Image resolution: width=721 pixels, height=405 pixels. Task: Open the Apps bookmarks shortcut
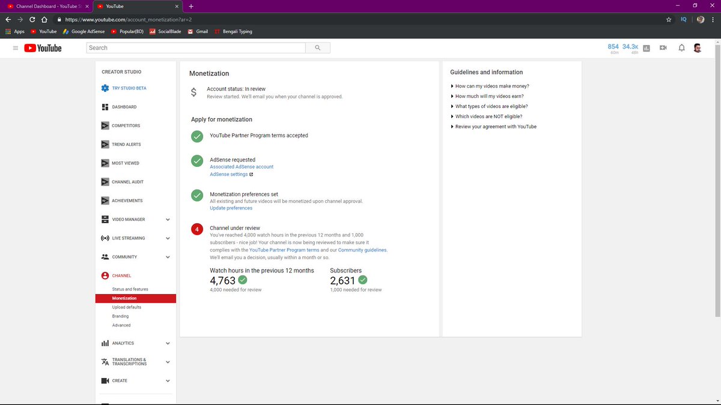click(15, 31)
